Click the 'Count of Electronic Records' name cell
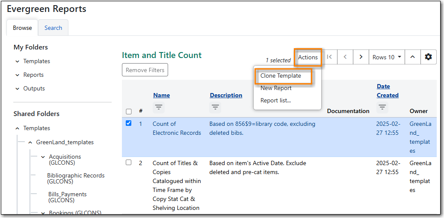The height and width of the screenshot is (218, 444). (177, 128)
